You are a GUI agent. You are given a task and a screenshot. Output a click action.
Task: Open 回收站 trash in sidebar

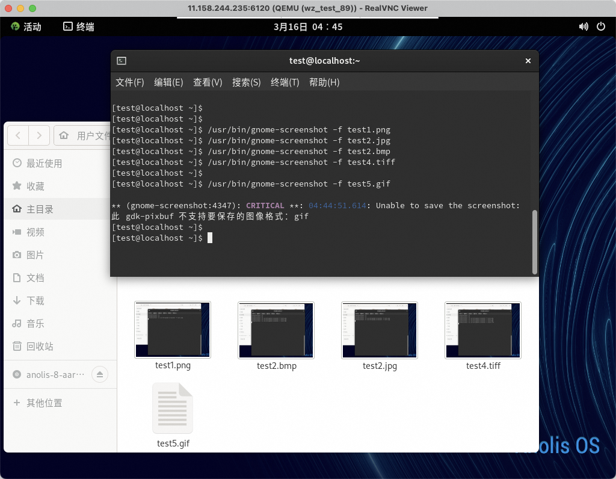40,347
